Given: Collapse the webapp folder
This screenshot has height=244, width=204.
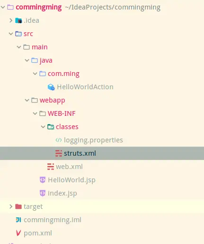Looking at the screenshot, I should coord(27,100).
